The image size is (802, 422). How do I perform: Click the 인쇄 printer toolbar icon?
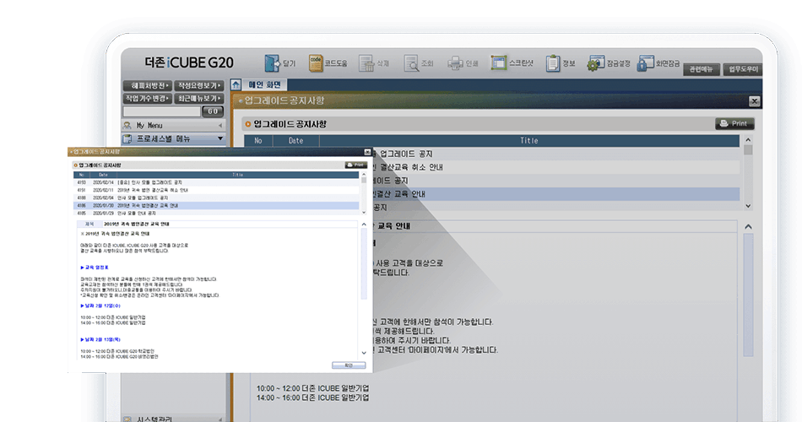(455, 63)
